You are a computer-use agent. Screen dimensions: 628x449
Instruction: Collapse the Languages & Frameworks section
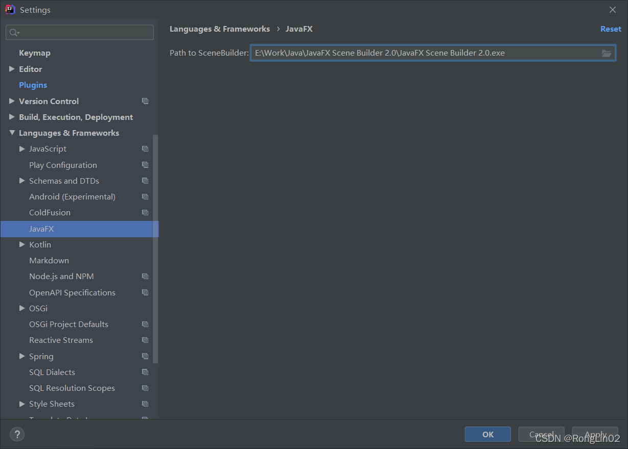12,133
